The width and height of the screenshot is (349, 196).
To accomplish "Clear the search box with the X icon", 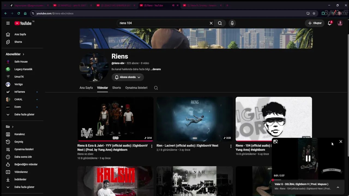I will pyautogui.click(x=211, y=23).
